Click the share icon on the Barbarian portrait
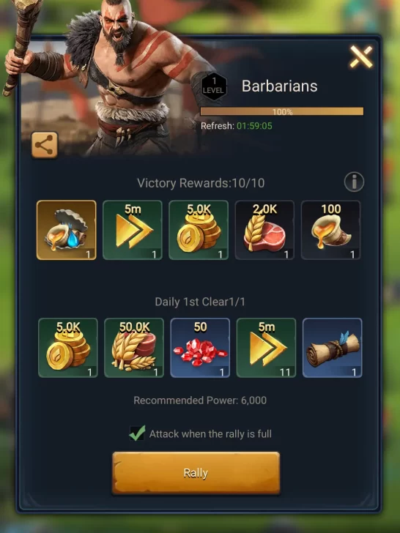This screenshot has width=400, height=533. (45, 145)
